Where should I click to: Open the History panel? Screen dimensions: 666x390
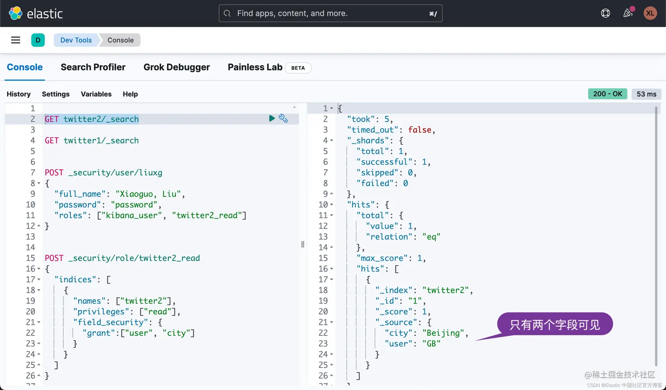point(18,94)
